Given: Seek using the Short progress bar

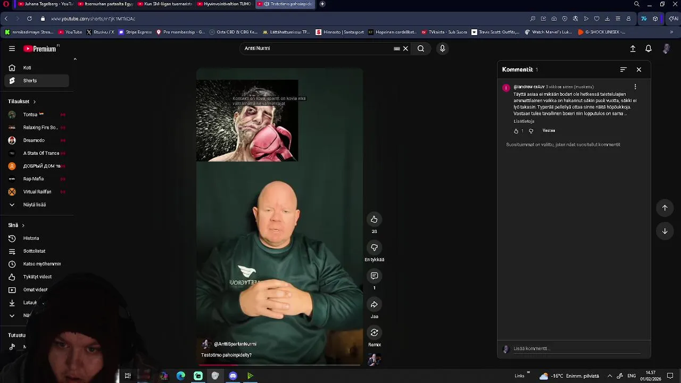Looking at the screenshot, I should 280,365.
